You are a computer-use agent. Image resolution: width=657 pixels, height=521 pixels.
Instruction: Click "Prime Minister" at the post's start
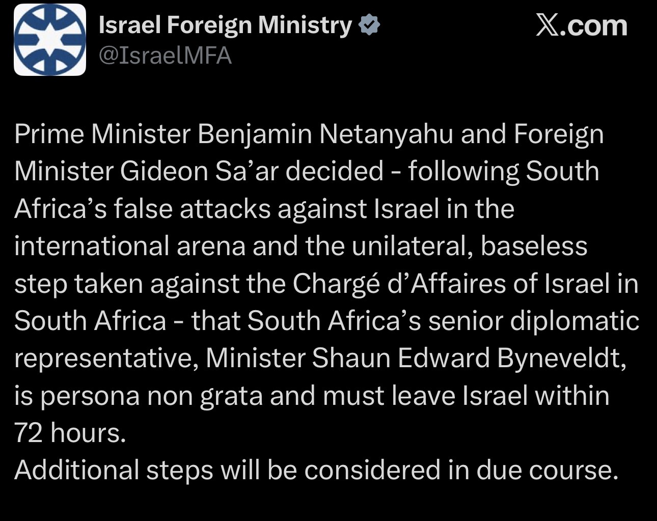click(102, 134)
